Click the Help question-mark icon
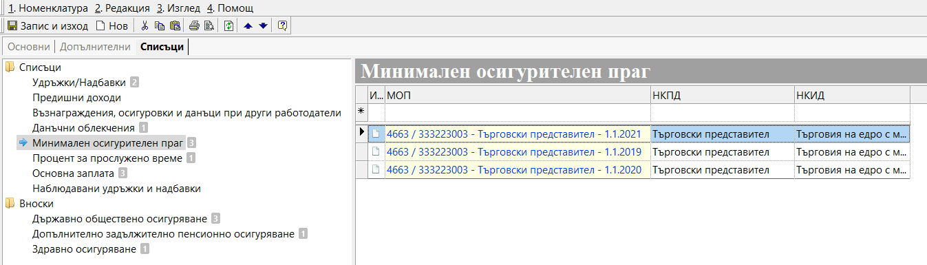Image resolution: width=927 pixels, height=265 pixels. coord(282,26)
